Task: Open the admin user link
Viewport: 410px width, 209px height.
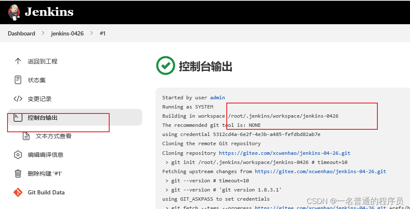Action: 218,98
